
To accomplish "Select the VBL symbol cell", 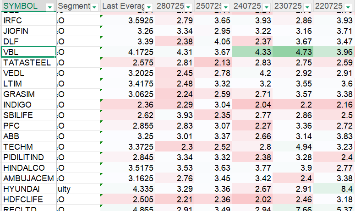I will [28, 52].
